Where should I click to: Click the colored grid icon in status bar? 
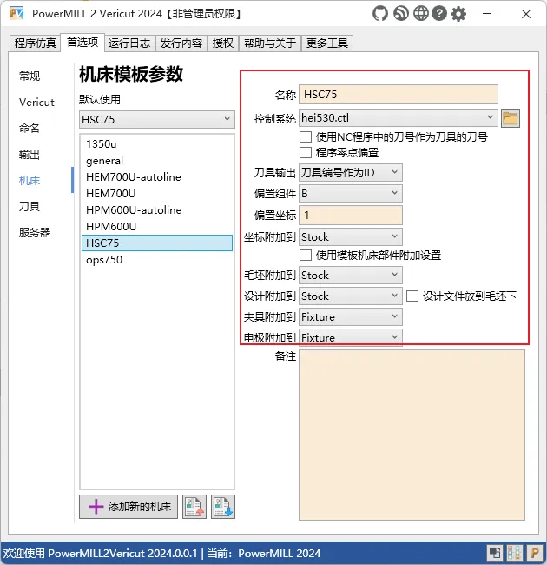515,553
